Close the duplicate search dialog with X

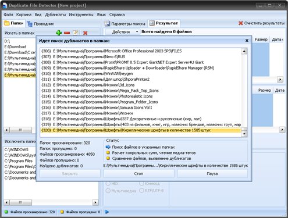pyautogui.click(x=247, y=41)
